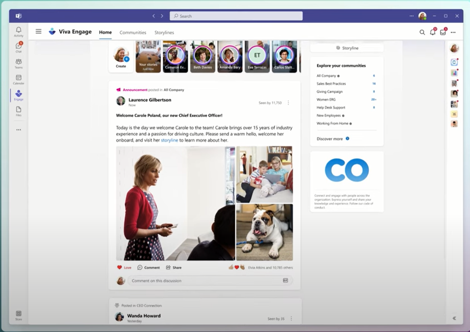Toggle the hamburger navigation menu
Screen dimensions: 470x332
39,32
